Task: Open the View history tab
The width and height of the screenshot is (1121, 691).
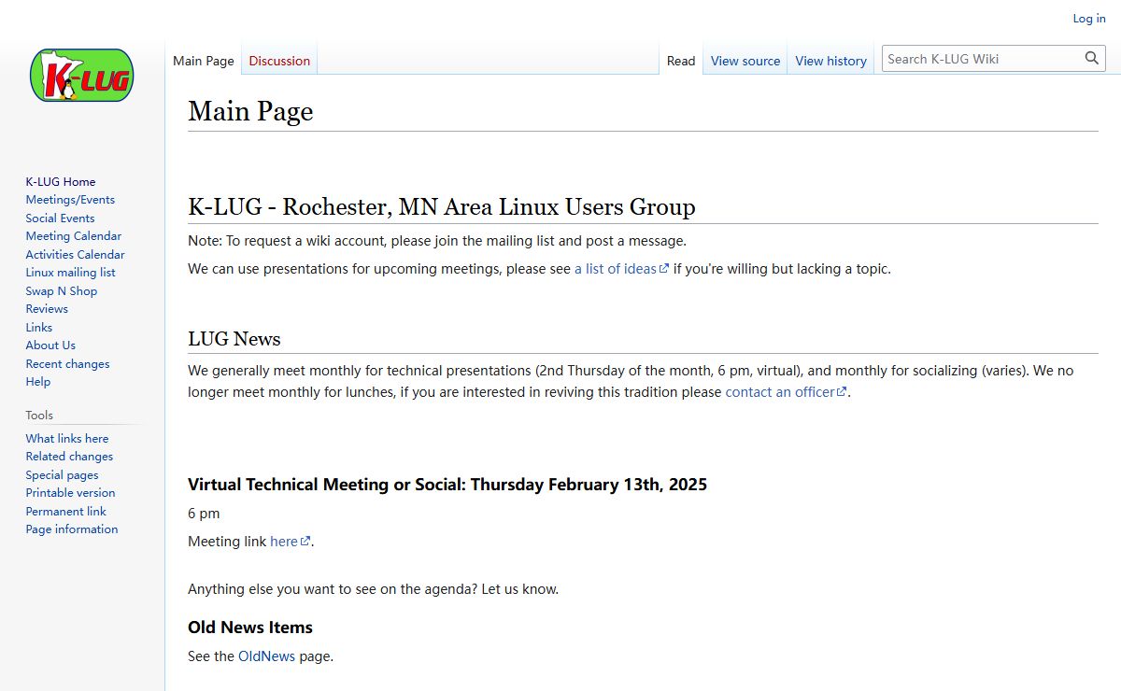Action: click(831, 61)
